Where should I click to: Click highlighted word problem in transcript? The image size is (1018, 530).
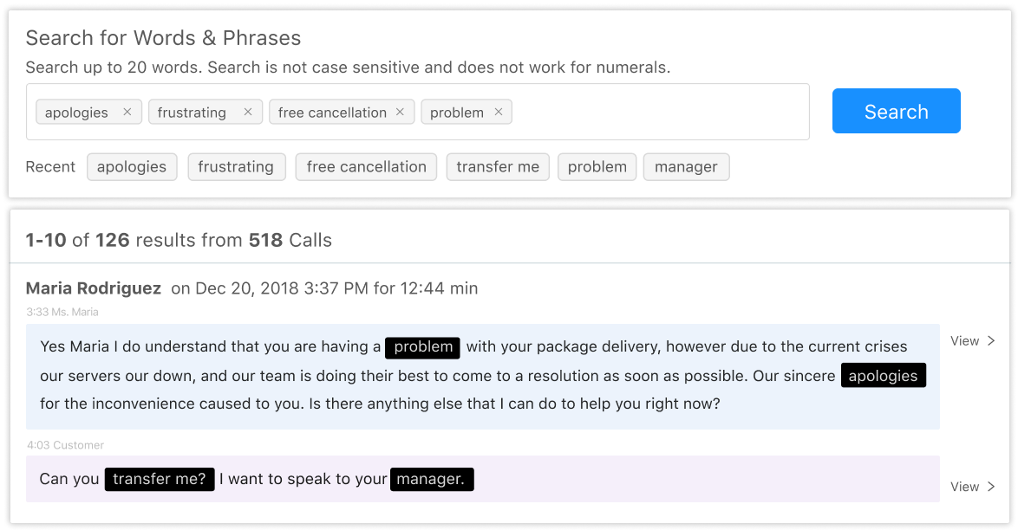[422, 347]
